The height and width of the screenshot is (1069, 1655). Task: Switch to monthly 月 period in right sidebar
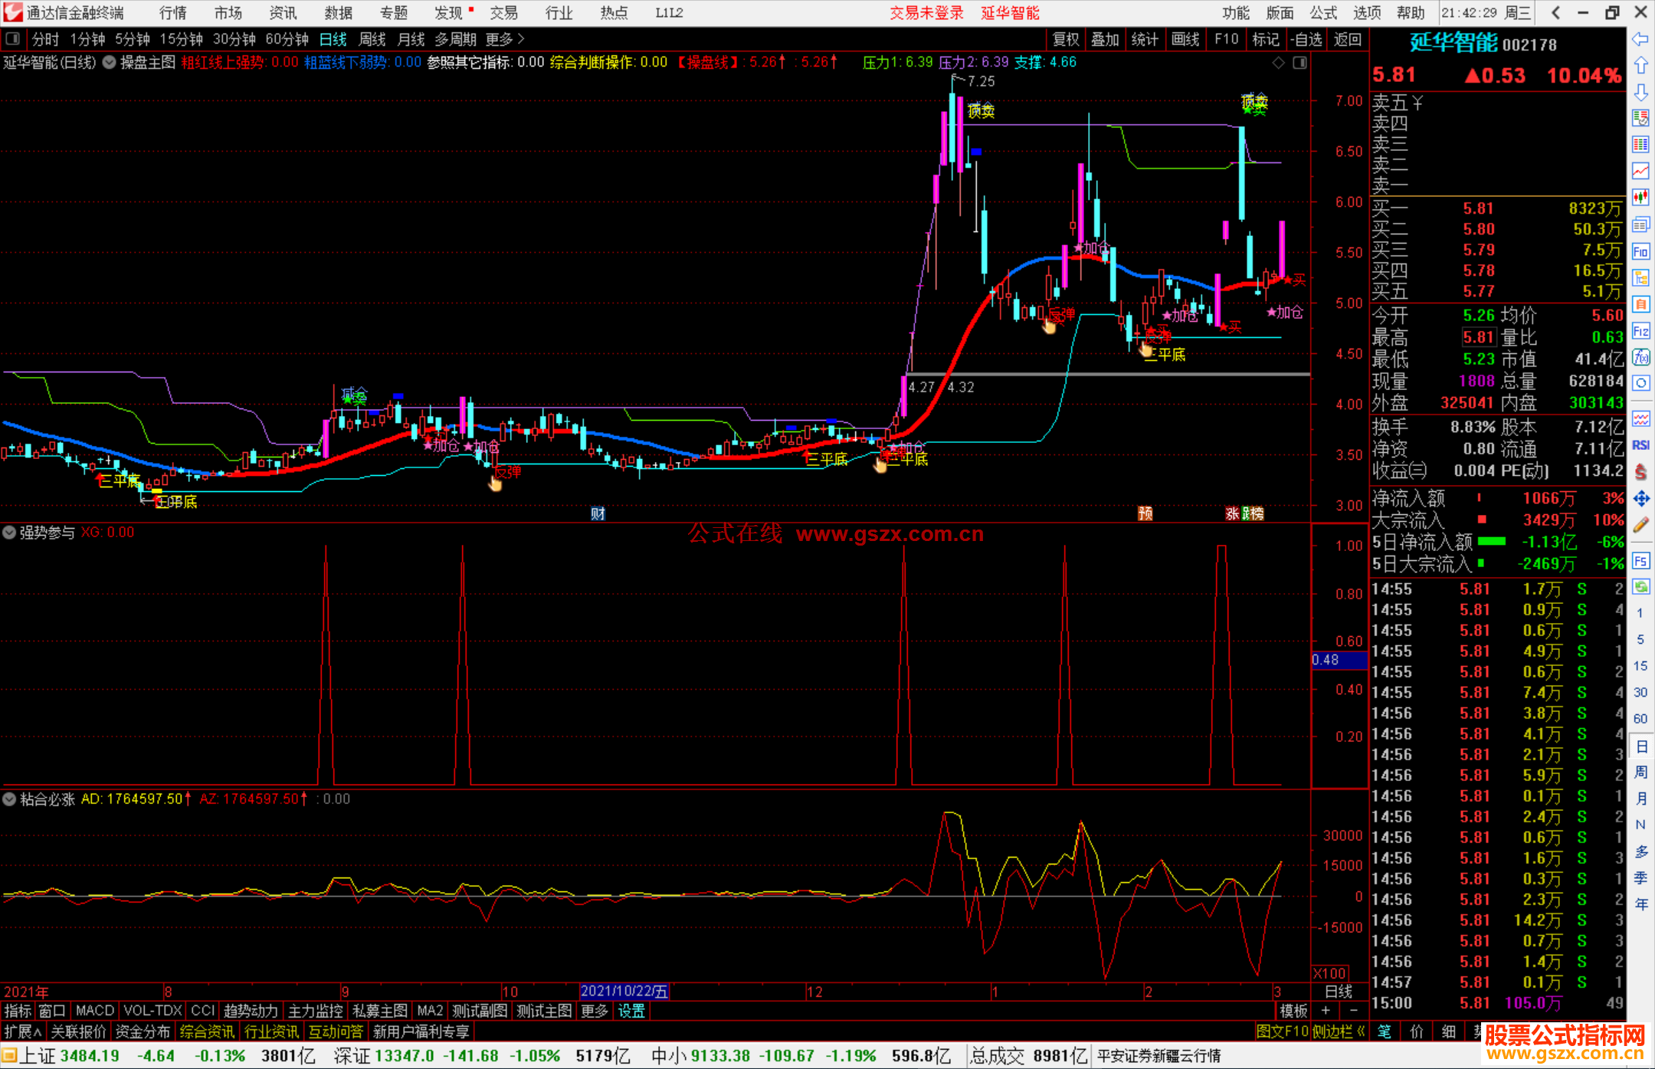[1640, 798]
